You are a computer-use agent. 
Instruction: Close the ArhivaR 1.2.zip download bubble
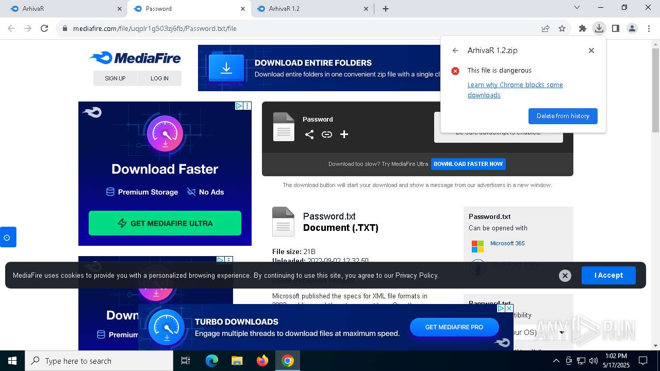coord(591,50)
